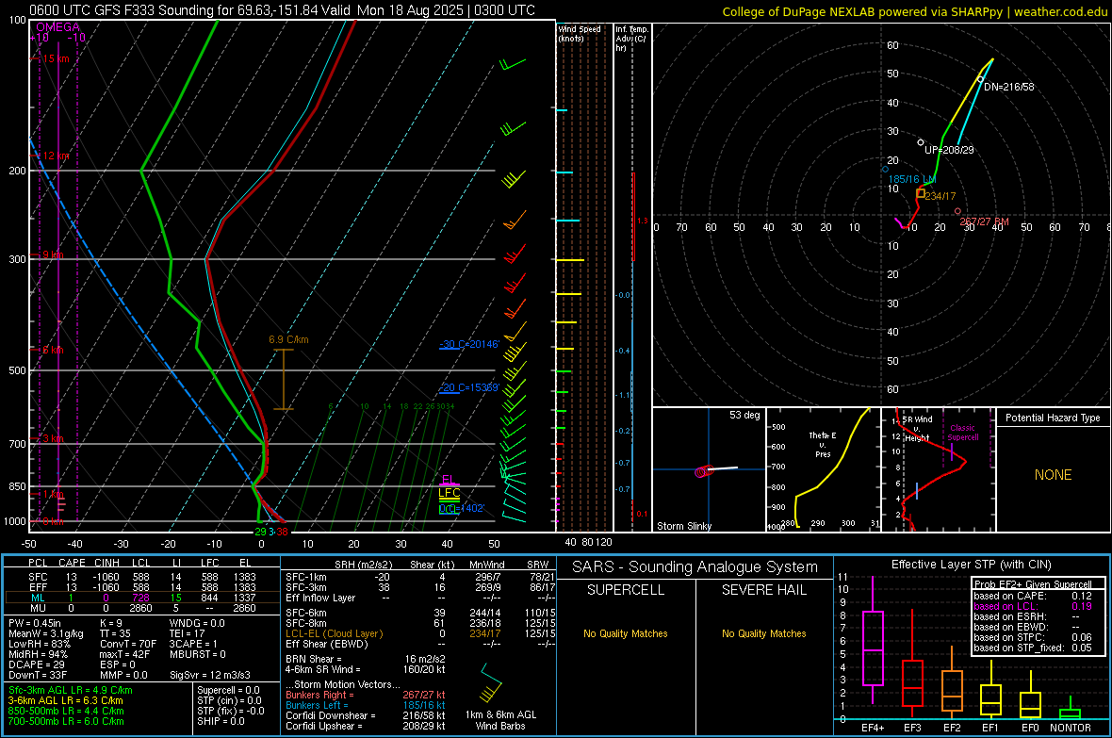The height and width of the screenshot is (738, 1112).
Task: Click Sfc-3km AGL LR = 4.9 C/km line
Action: coord(71,690)
